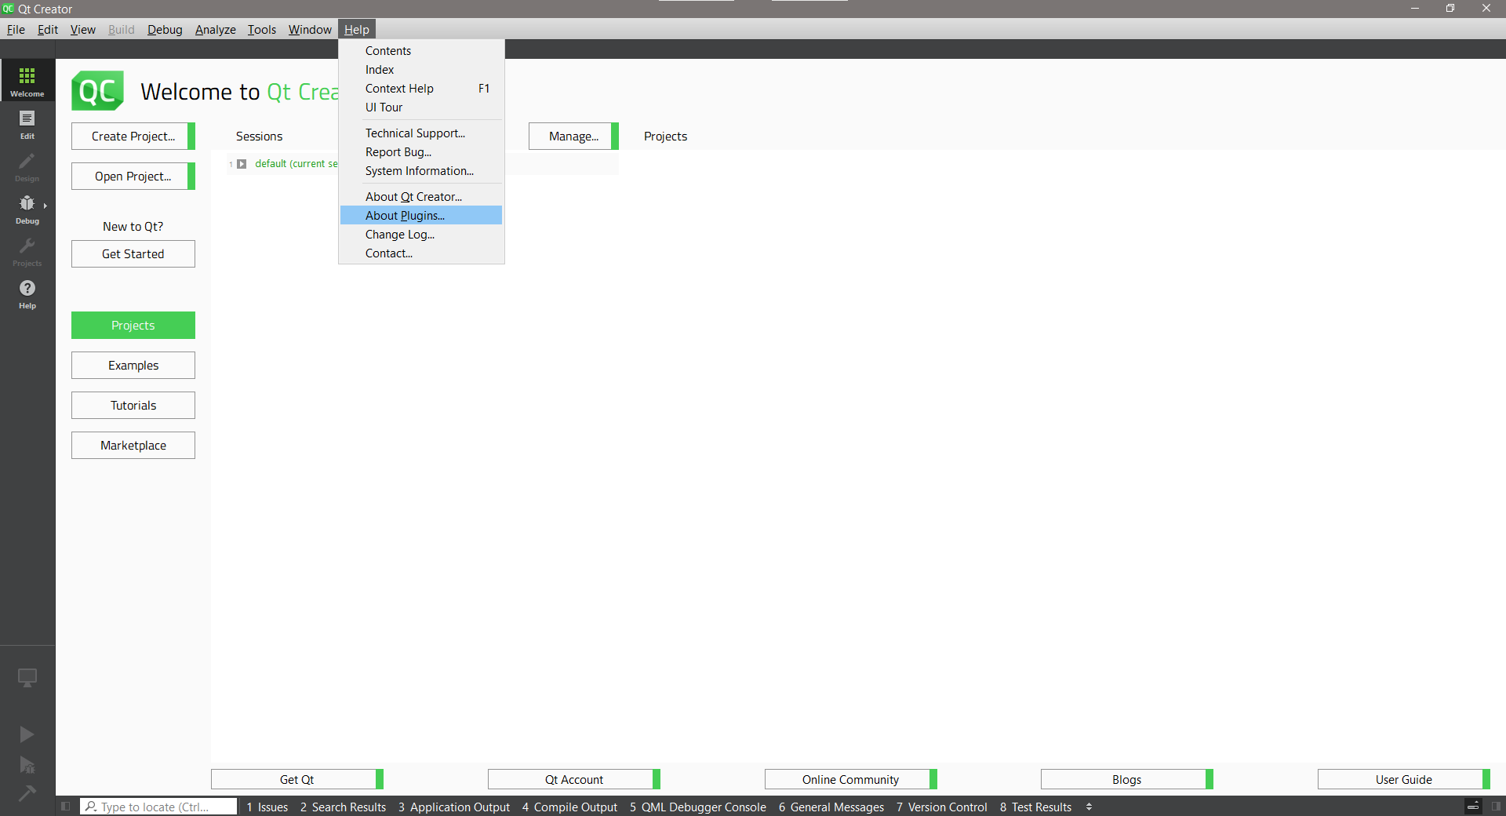Toggle the left sidebar icon
This screenshot has width=1506, height=816.
coord(66,807)
